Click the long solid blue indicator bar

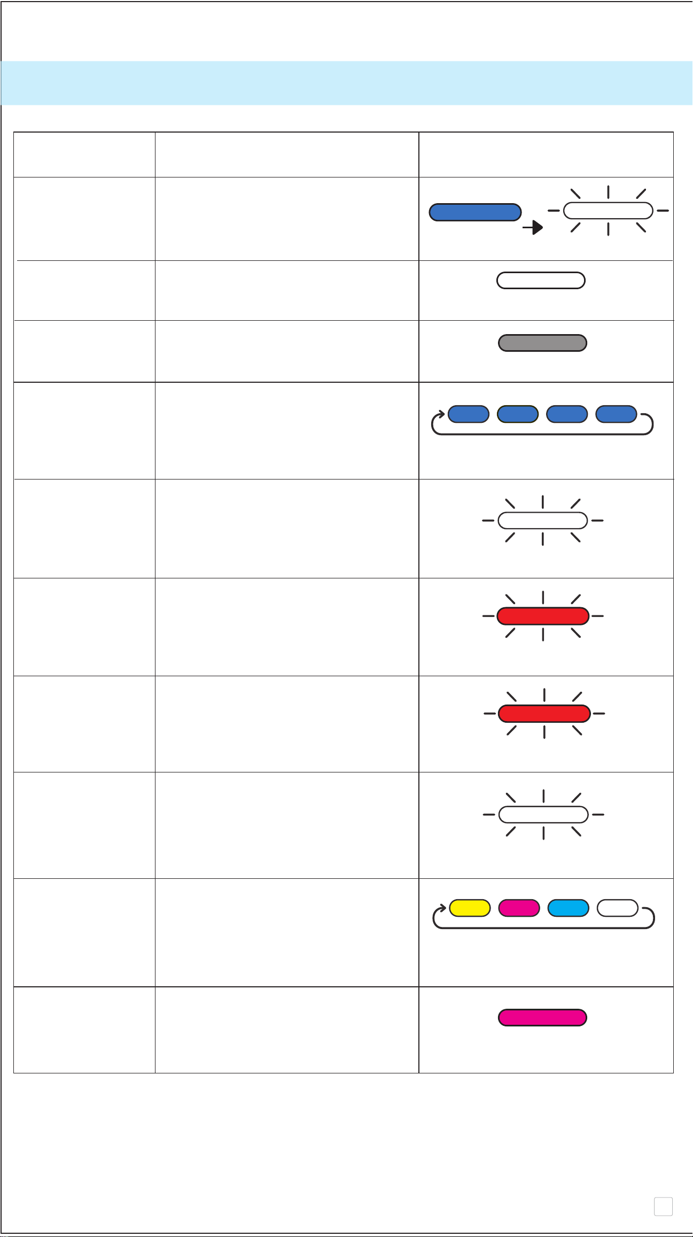475,212
